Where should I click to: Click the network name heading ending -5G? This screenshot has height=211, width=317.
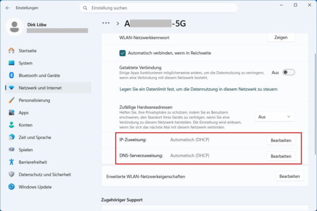155,23
